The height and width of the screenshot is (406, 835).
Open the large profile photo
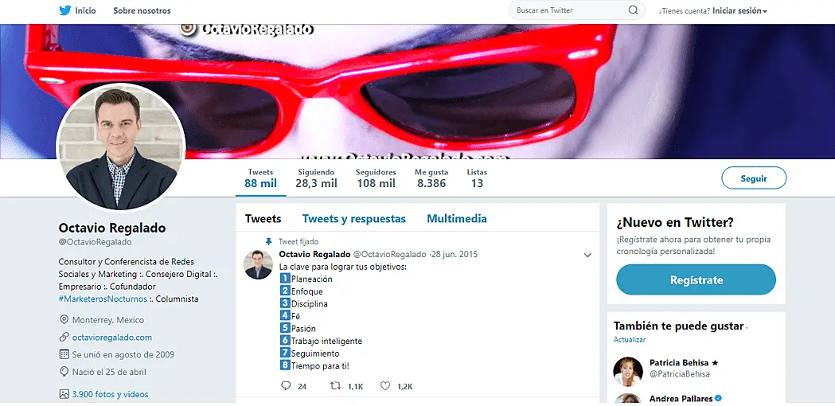click(x=120, y=147)
